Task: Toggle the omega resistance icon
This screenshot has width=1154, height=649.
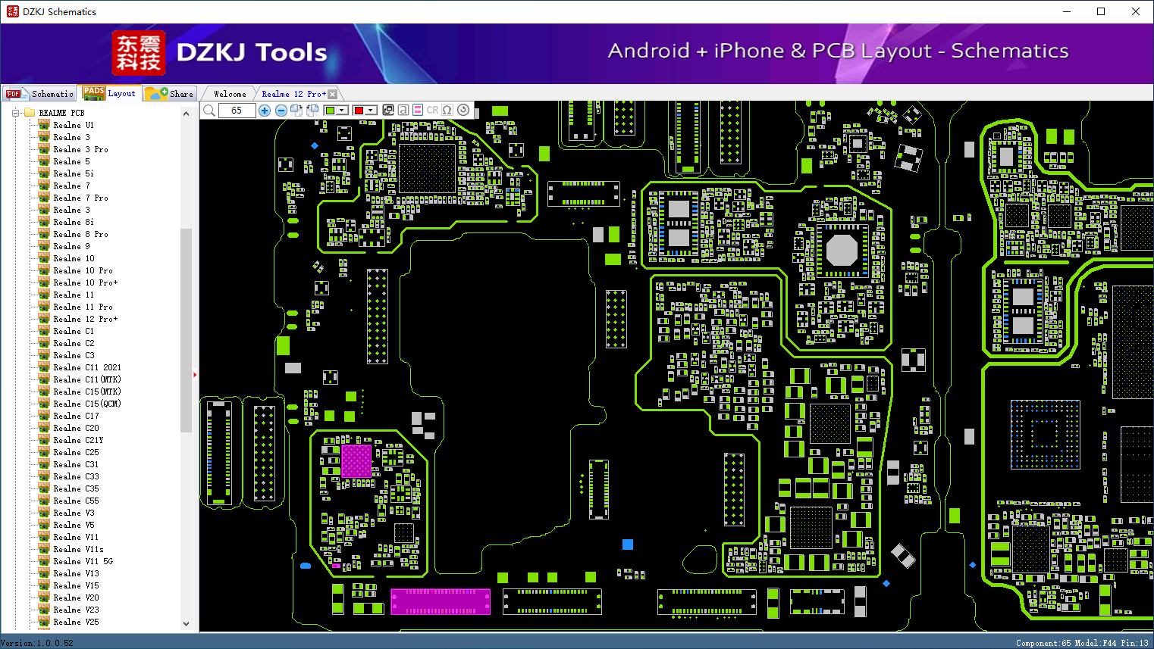Action: click(x=447, y=110)
